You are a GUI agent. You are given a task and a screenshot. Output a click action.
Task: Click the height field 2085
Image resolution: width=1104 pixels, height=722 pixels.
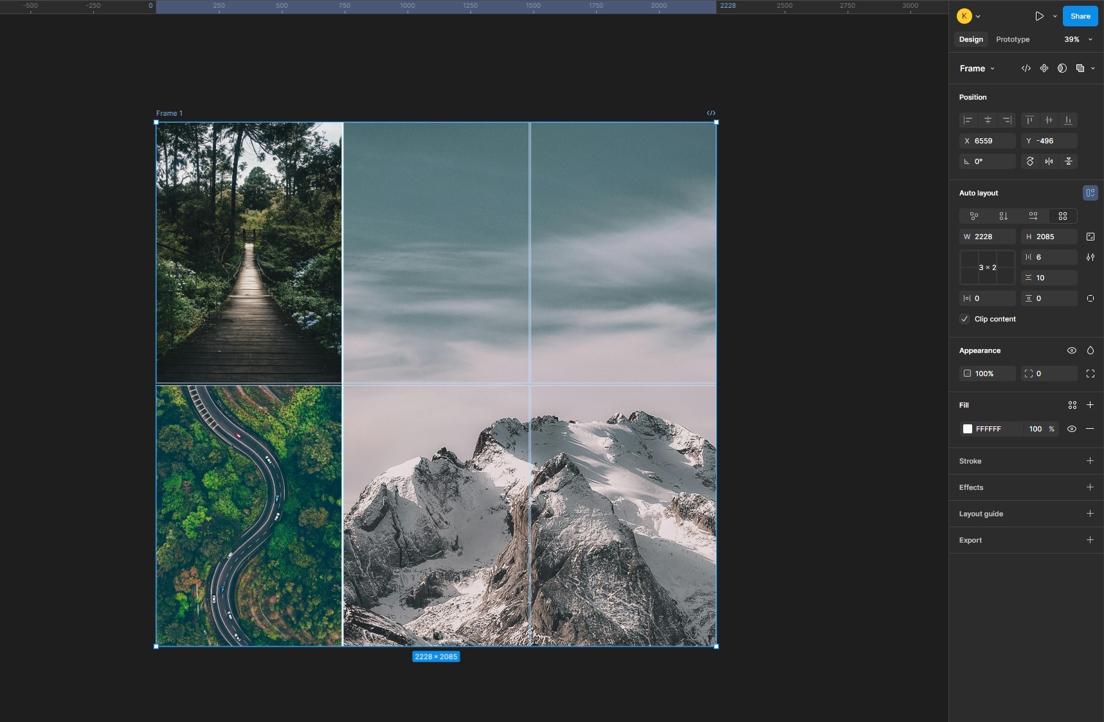point(1049,237)
